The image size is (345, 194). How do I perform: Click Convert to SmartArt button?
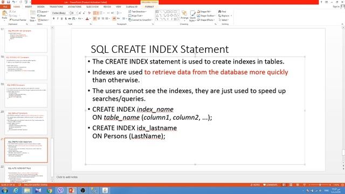click(x=140, y=20)
